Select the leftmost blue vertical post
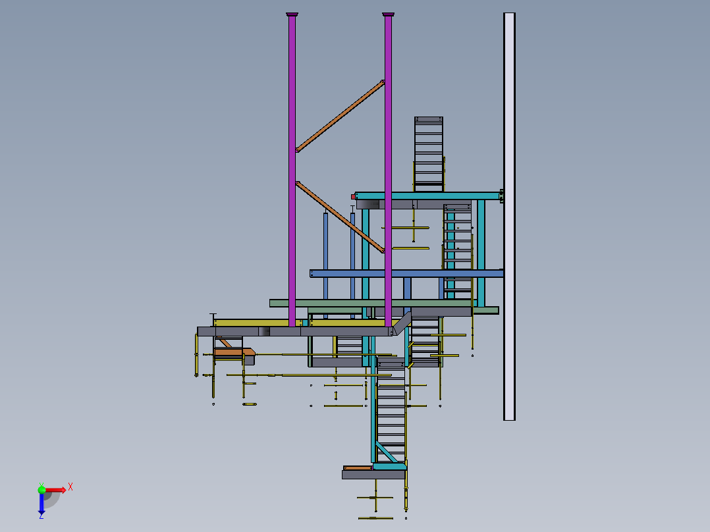This screenshot has height=532, width=710. (x=325, y=265)
